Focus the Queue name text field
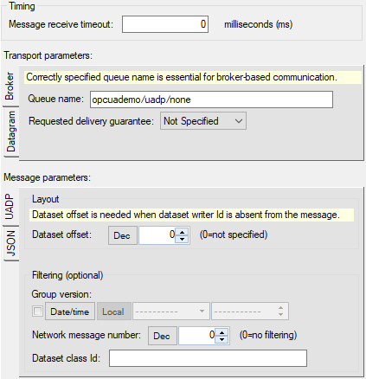Screen dimensions: 366x379 211,100
